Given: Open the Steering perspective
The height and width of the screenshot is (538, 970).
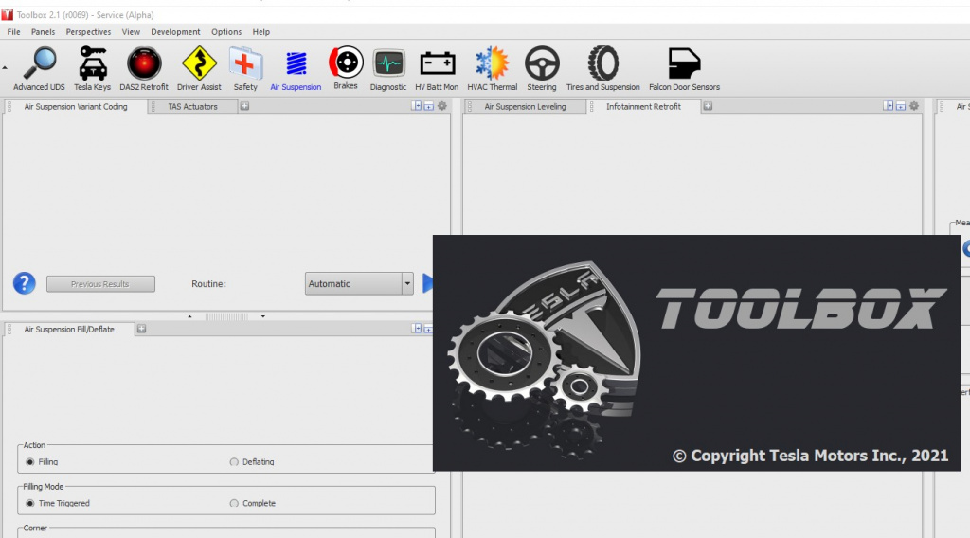Looking at the screenshot, I should point(542,69).
